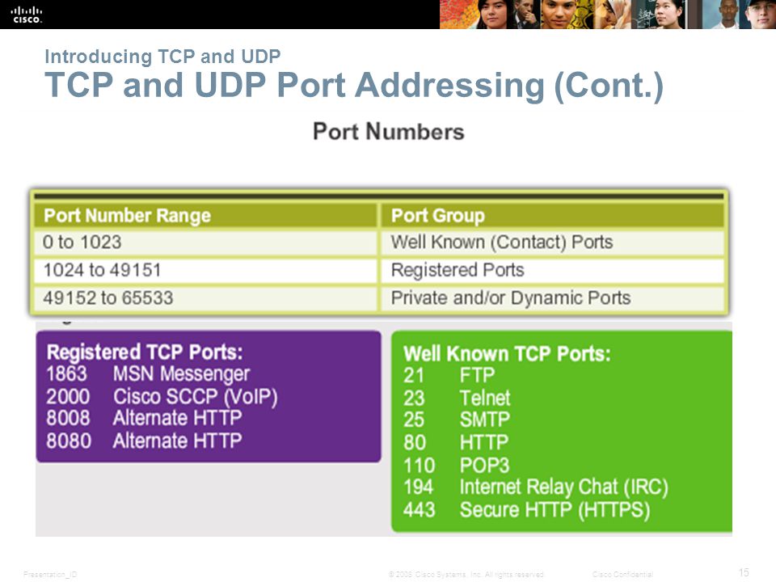
Task: Click the Cisco Systems copyright footer text
Action: coord(466,575)
